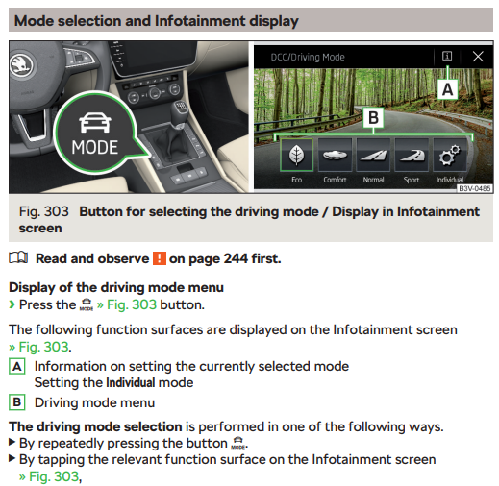Select the Normal road mode icon
This screenshot has width=499, height=486.
pyautogui.click(x=373, y=155)
